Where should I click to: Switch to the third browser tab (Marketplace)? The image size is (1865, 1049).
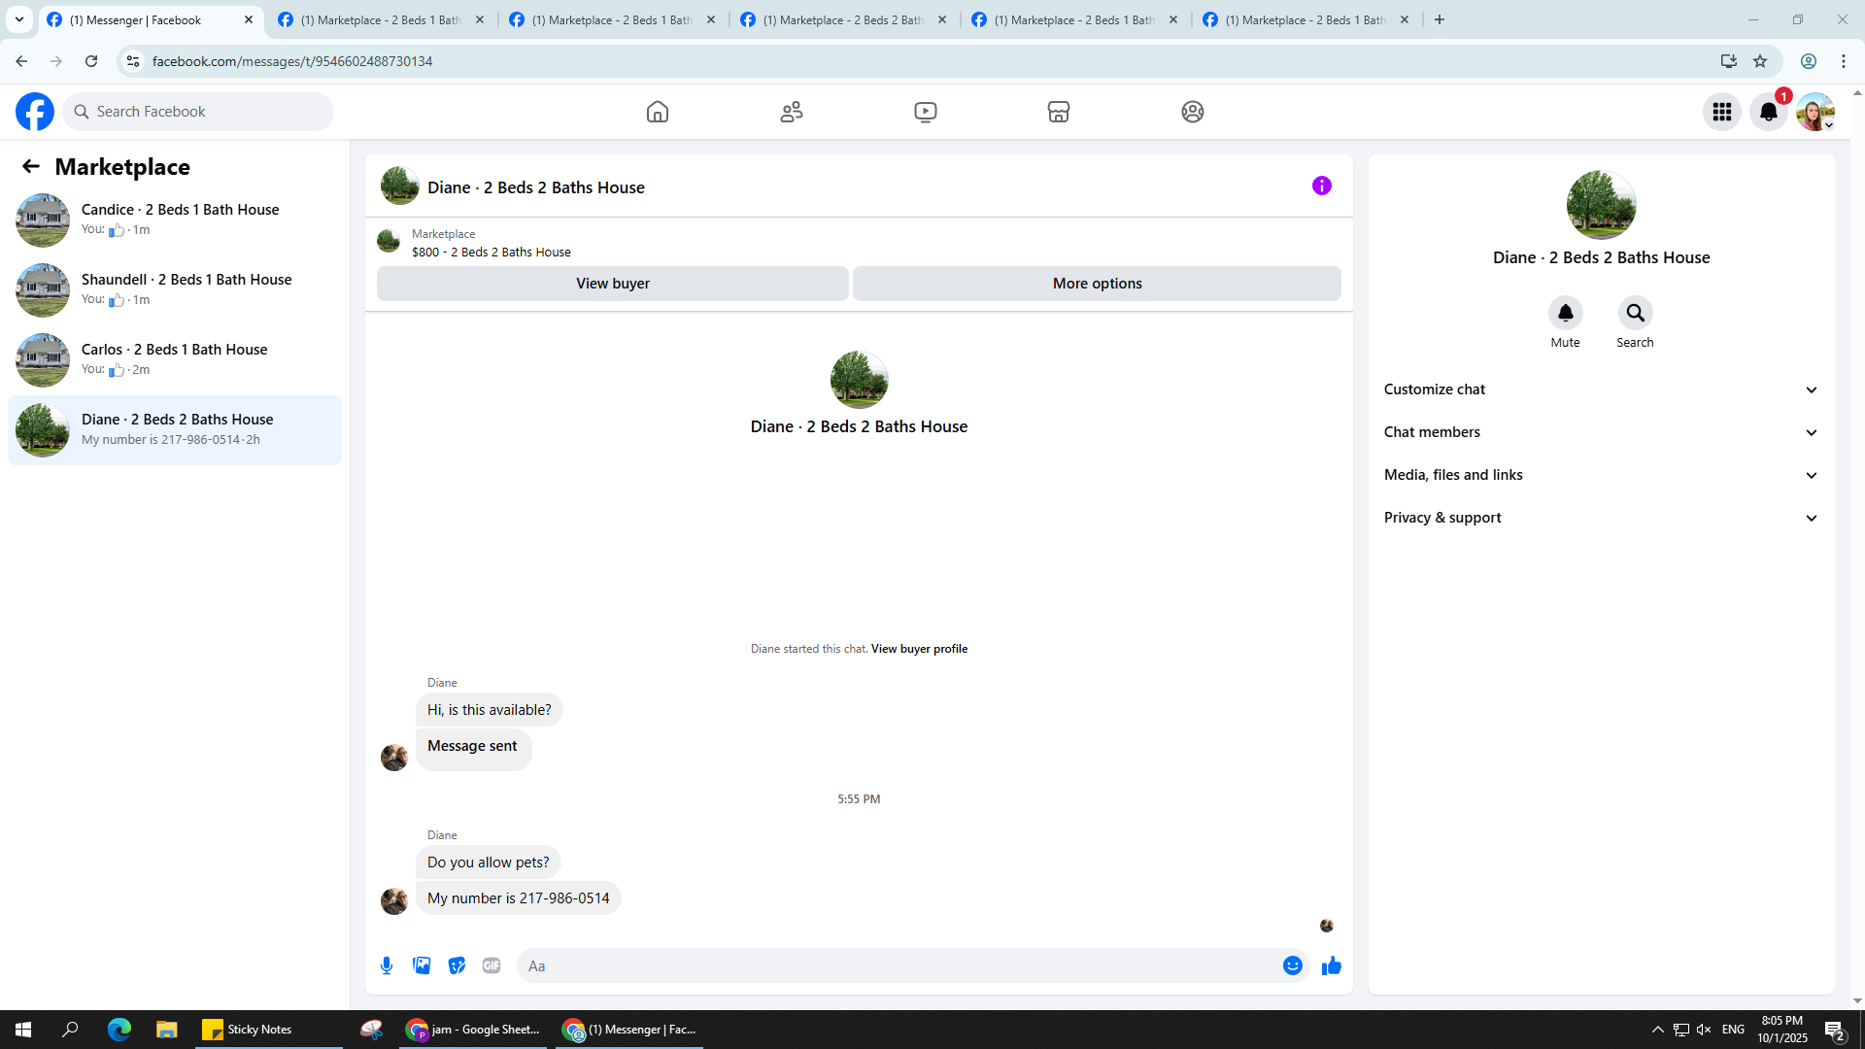(x=613, y=19)
